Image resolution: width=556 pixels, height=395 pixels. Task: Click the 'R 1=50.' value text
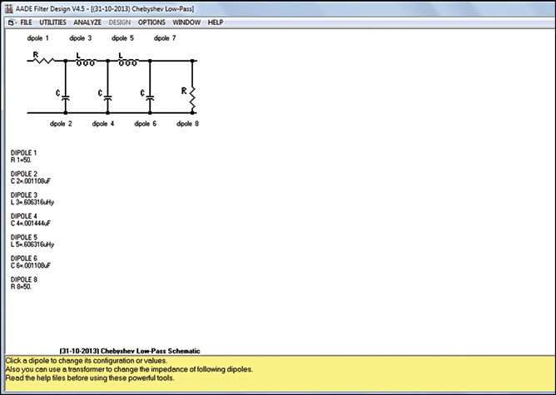23,160
